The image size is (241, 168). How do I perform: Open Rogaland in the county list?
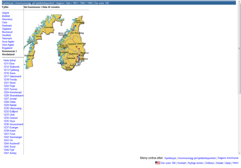(7, 48)
